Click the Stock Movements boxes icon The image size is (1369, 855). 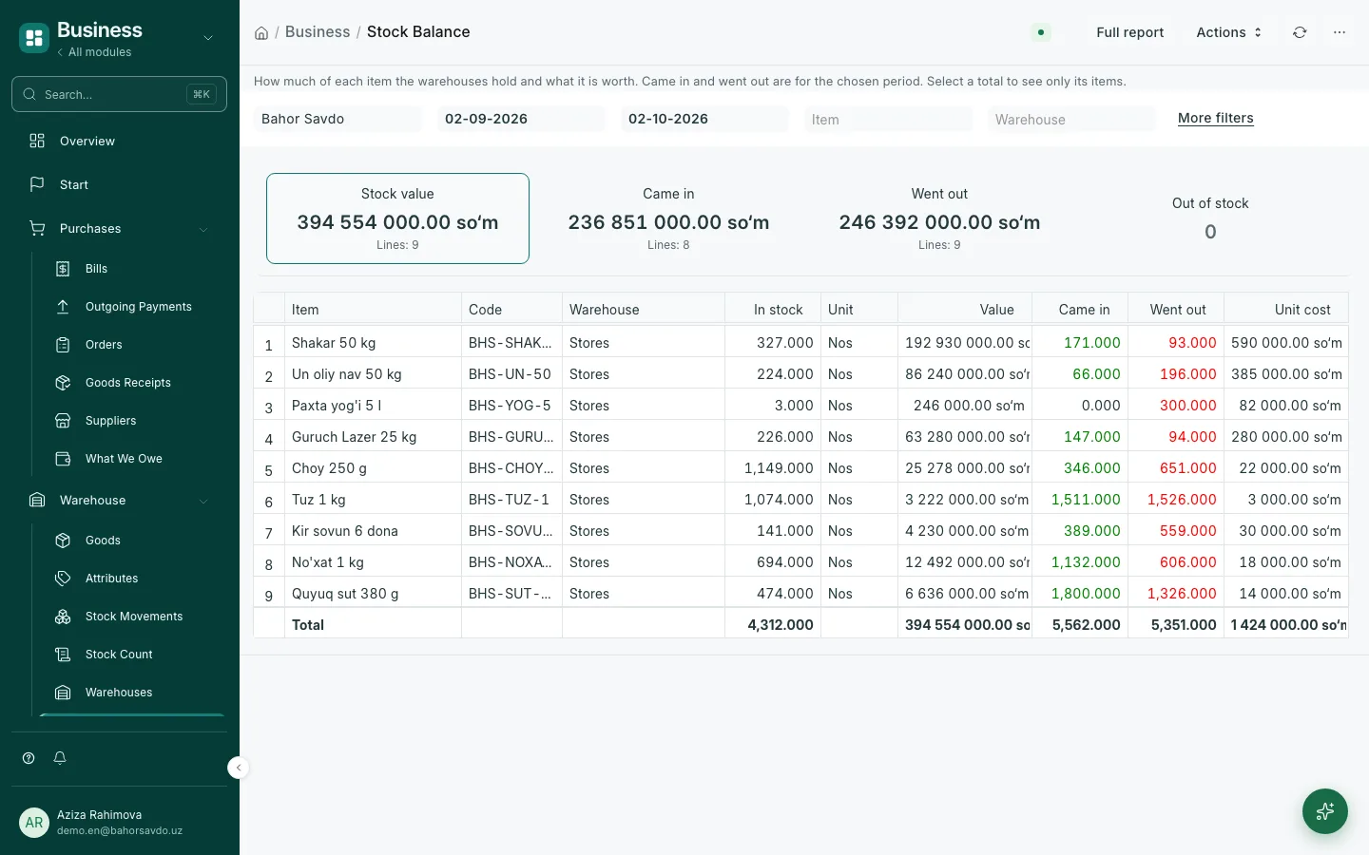click(63, 617)
